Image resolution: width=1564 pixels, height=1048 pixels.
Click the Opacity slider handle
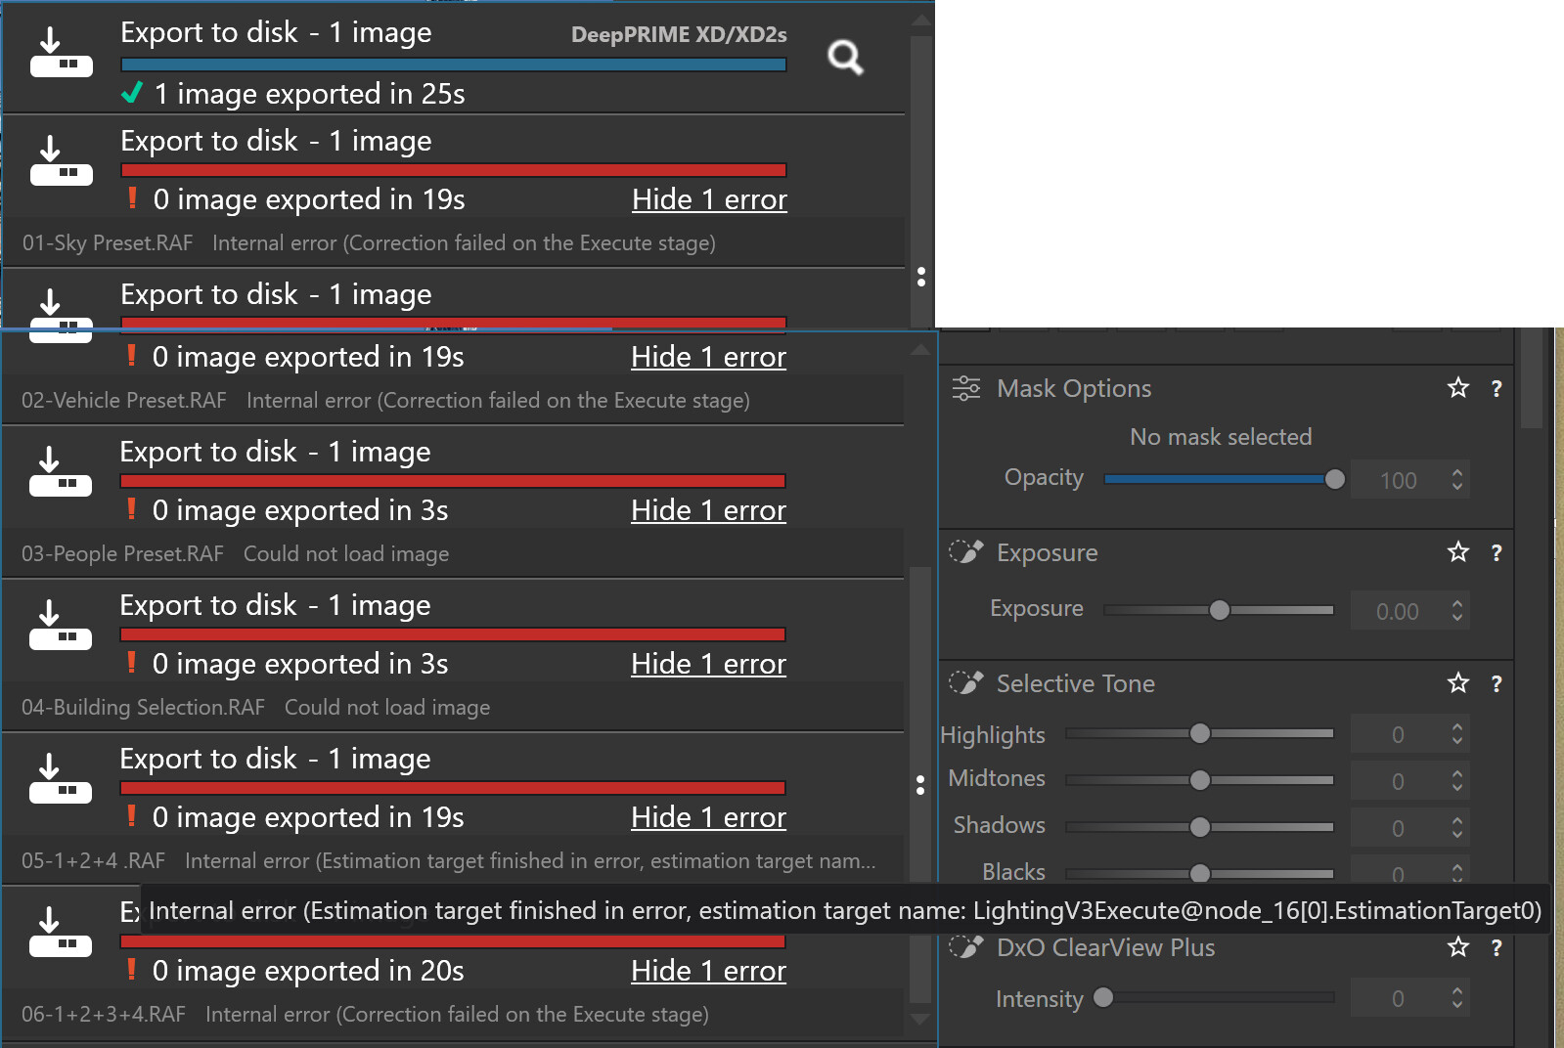coord(1334,479)
